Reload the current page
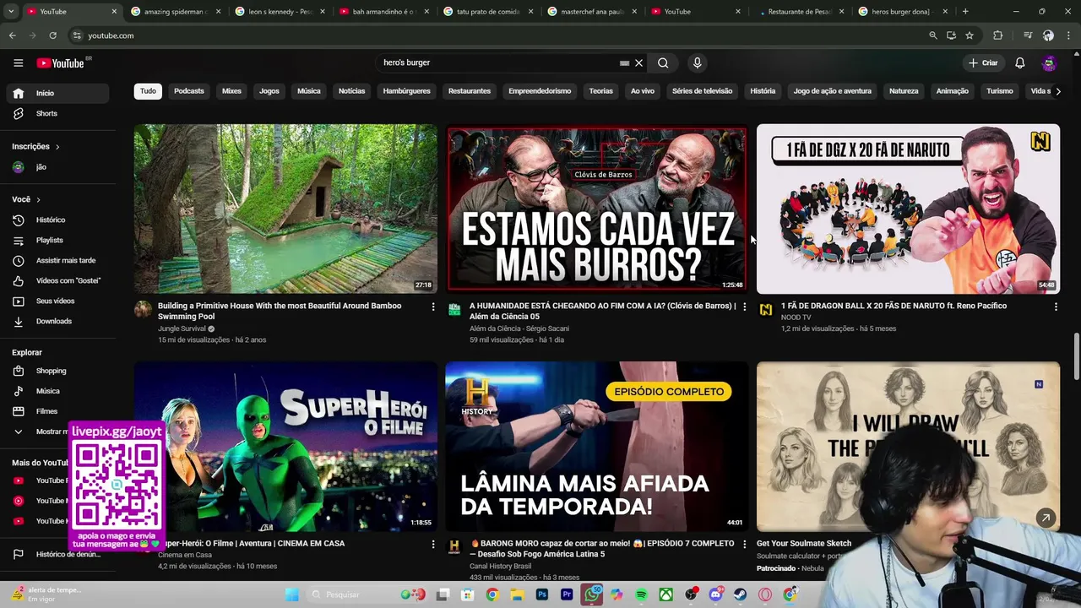The width and height of the screenshot is (1081, 608). [x=52, y=35]
